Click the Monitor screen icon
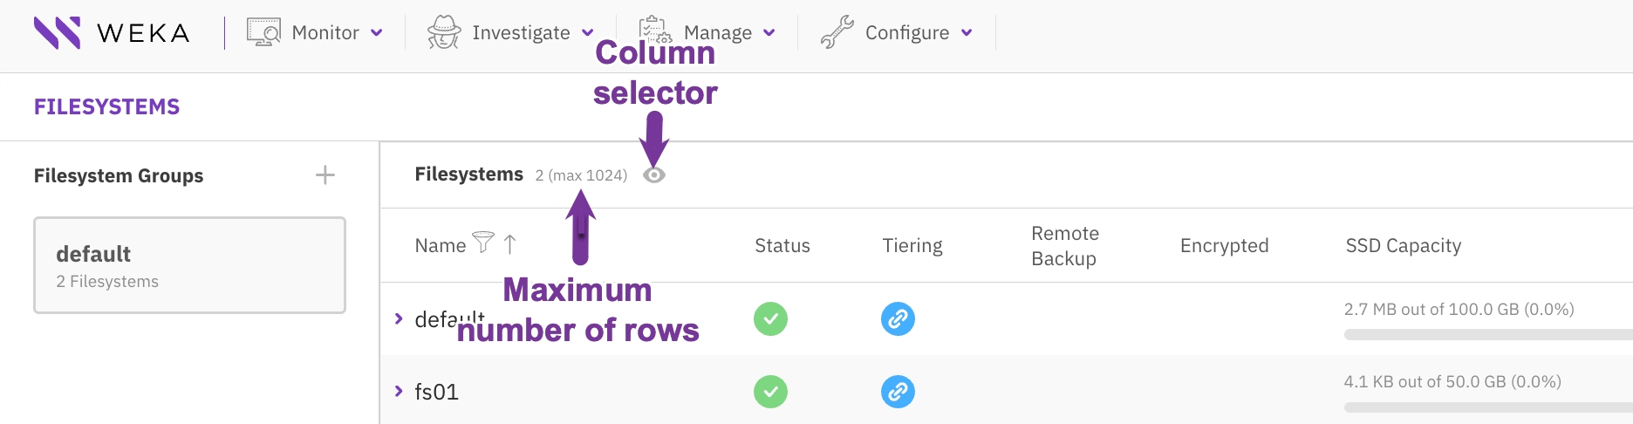The height and width of the screenshot is (424, 1633). (x=263, y=32)
